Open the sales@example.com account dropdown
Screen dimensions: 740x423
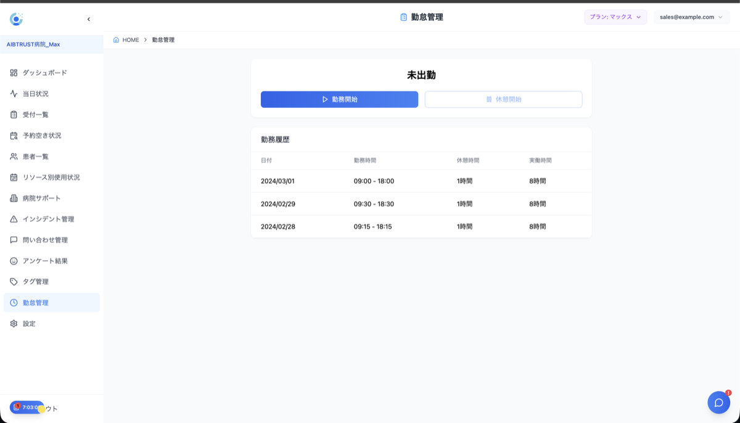(x=691, y=17)
